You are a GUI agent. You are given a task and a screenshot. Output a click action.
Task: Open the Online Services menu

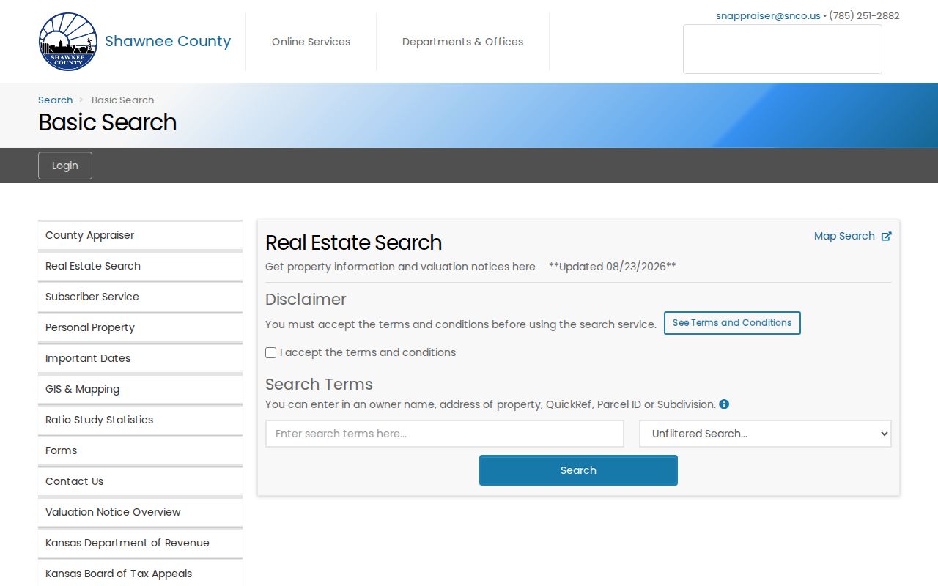(311, 42)
